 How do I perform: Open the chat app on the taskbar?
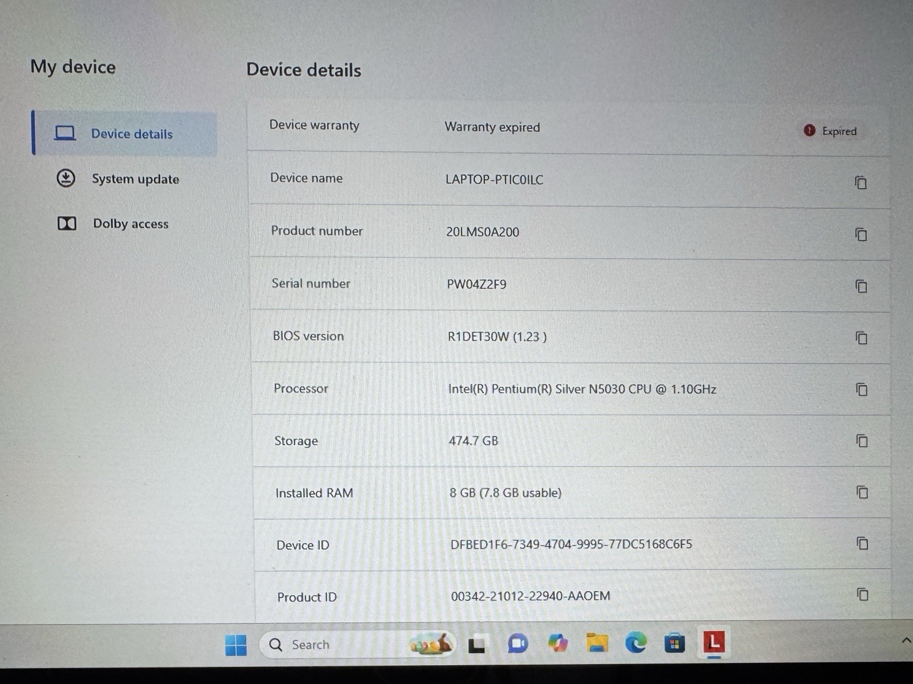(517, 644)
